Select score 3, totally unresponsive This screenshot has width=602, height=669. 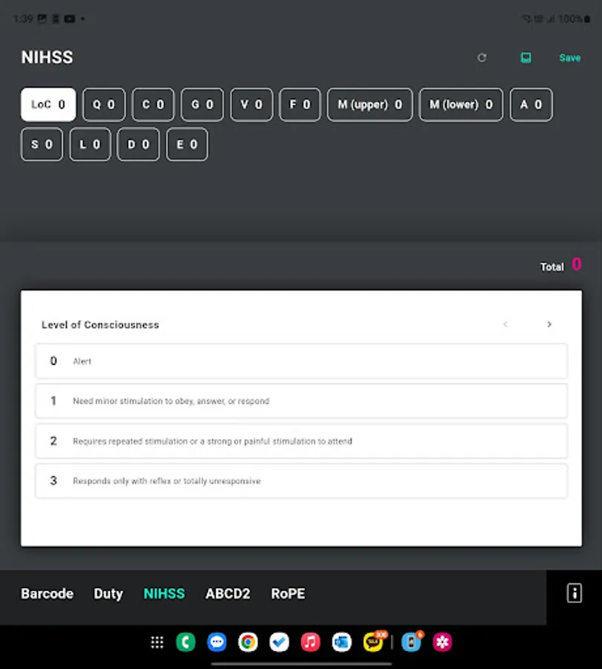(x=300, y=481)
